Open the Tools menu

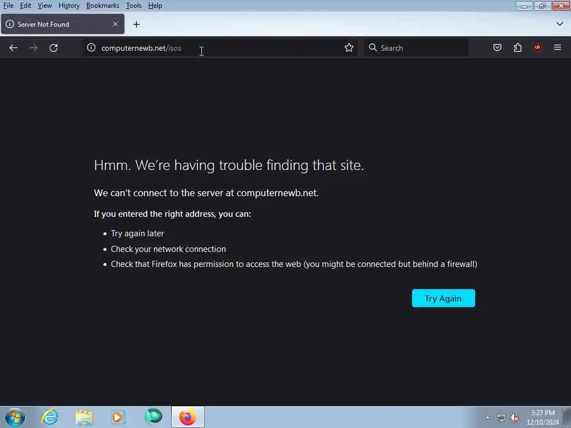click(x=133, y=6)
